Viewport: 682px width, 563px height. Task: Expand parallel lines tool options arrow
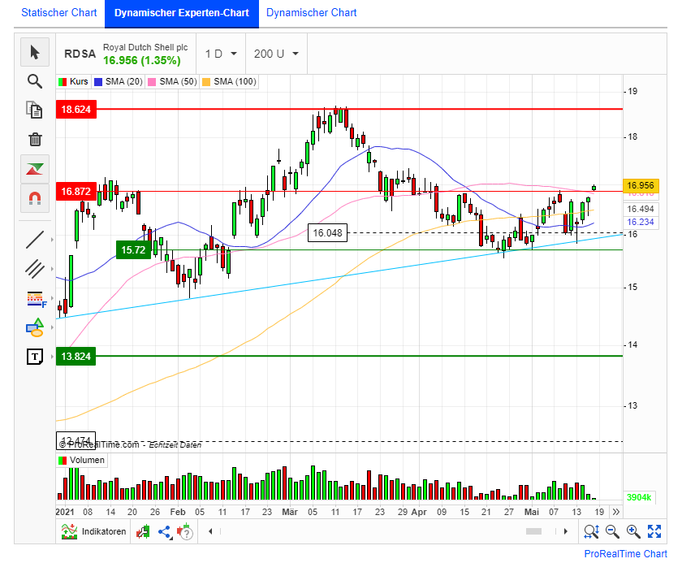coord(52,269)
